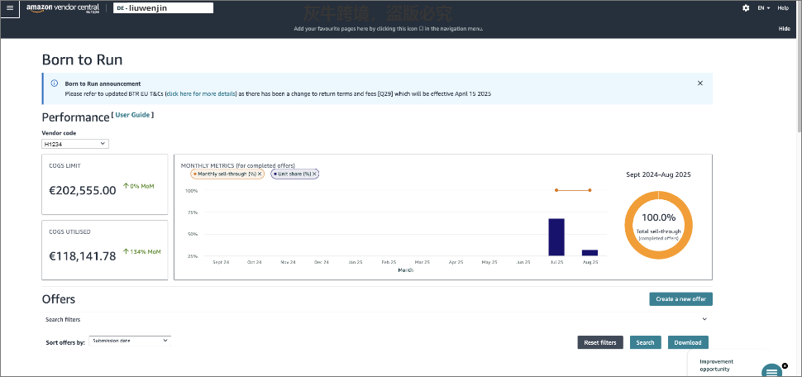Hide the favourites bar
Viewport: 802px width, 377px height.
[x=784, y=29]
